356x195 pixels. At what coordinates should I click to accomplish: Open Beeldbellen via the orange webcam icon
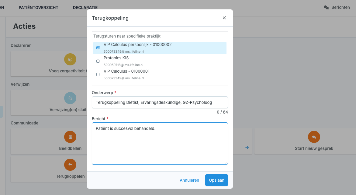point(70,137)
